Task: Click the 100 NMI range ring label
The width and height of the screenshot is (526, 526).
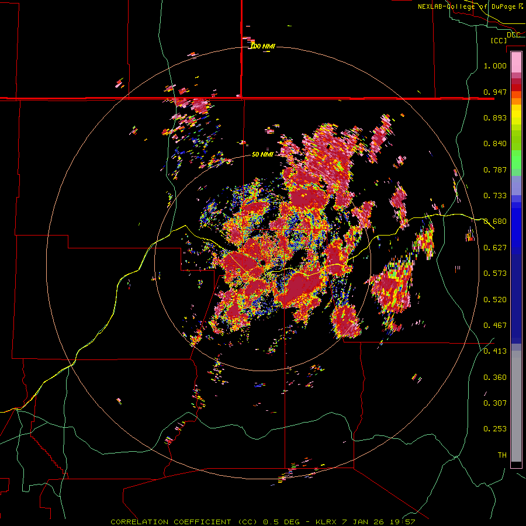Action: [x=263, y=46]
